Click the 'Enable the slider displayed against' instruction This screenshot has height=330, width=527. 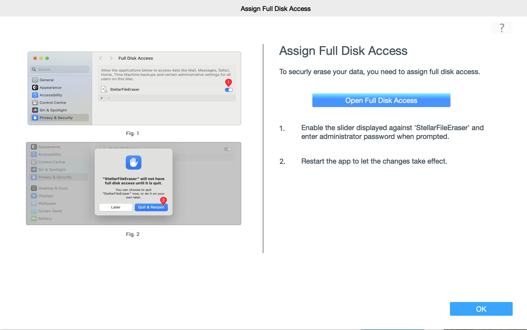click(x=392, y=132)
